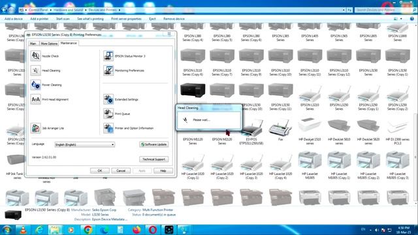This screenshot has height=235, width=418.
Task: Click the Devices and Printers vertical scrollbar
Action: [416, 157]
